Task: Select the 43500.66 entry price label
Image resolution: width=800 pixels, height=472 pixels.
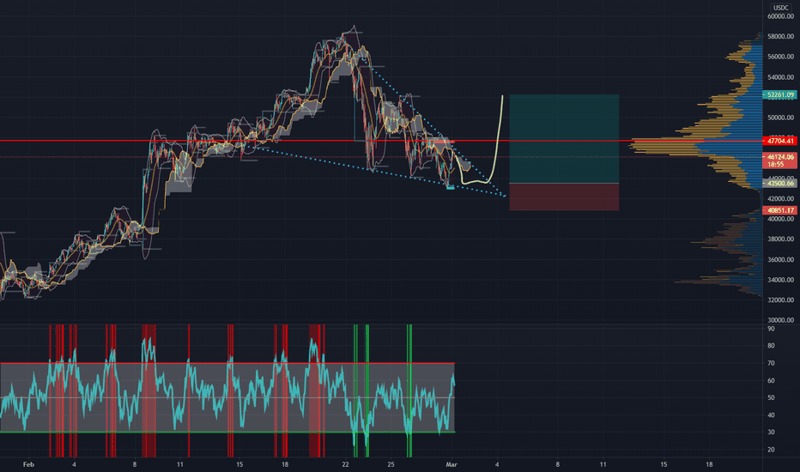Action: click(780, 183)
